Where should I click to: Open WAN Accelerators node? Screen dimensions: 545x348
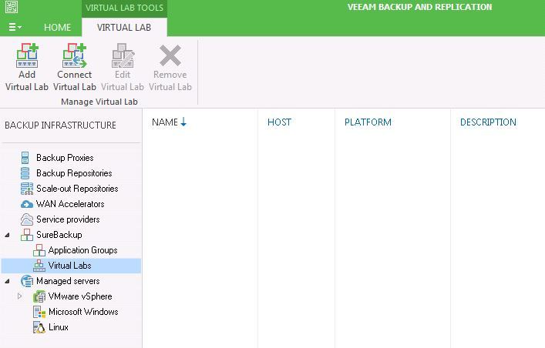pos(70,204)
